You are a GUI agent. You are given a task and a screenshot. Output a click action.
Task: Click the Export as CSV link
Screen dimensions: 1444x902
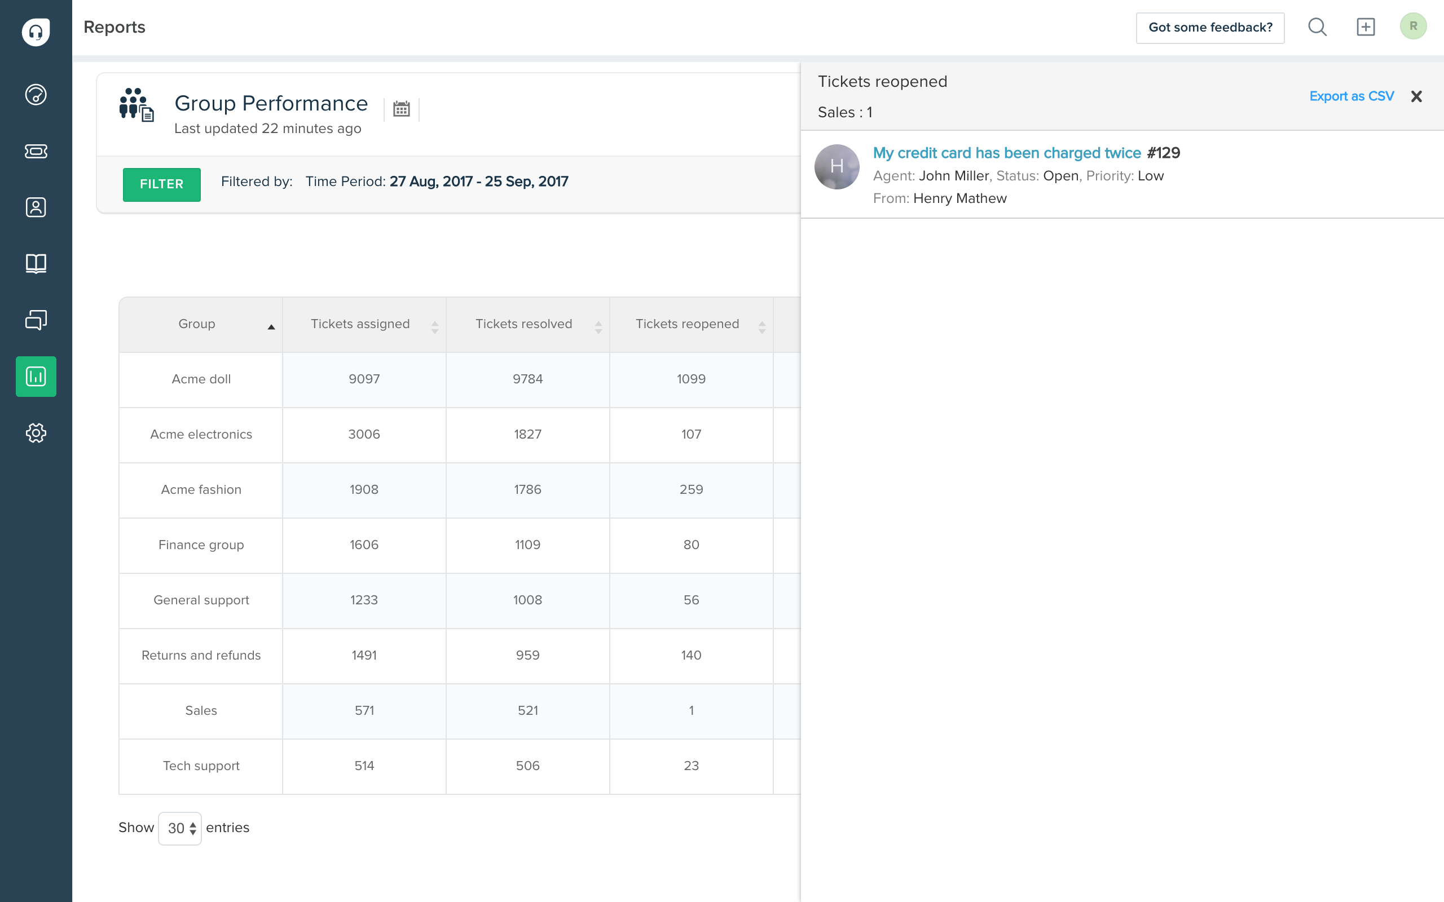coord(1351,96)
